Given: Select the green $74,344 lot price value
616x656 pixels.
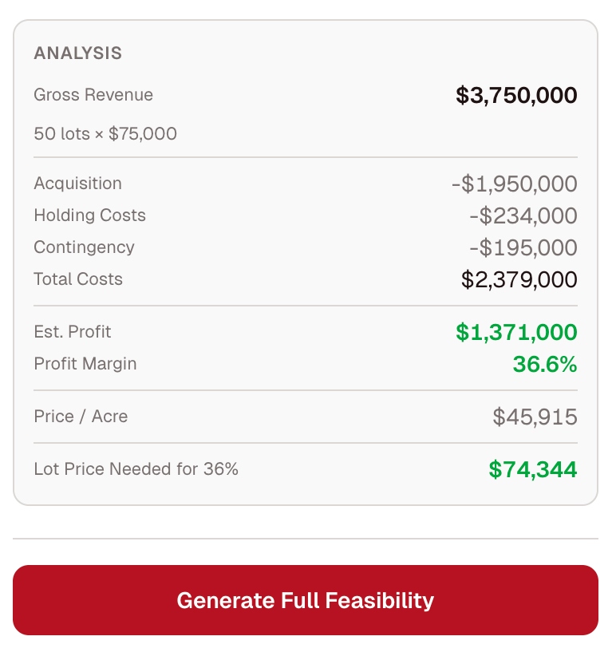Looking at the screenshot, I should click(532, 470).
